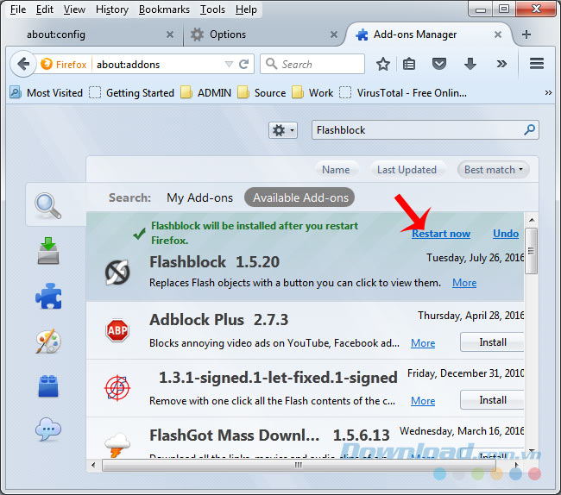The image size is (561, 495).
Task: Select Available Add-ons filter
Action: [x=299, y=197]
